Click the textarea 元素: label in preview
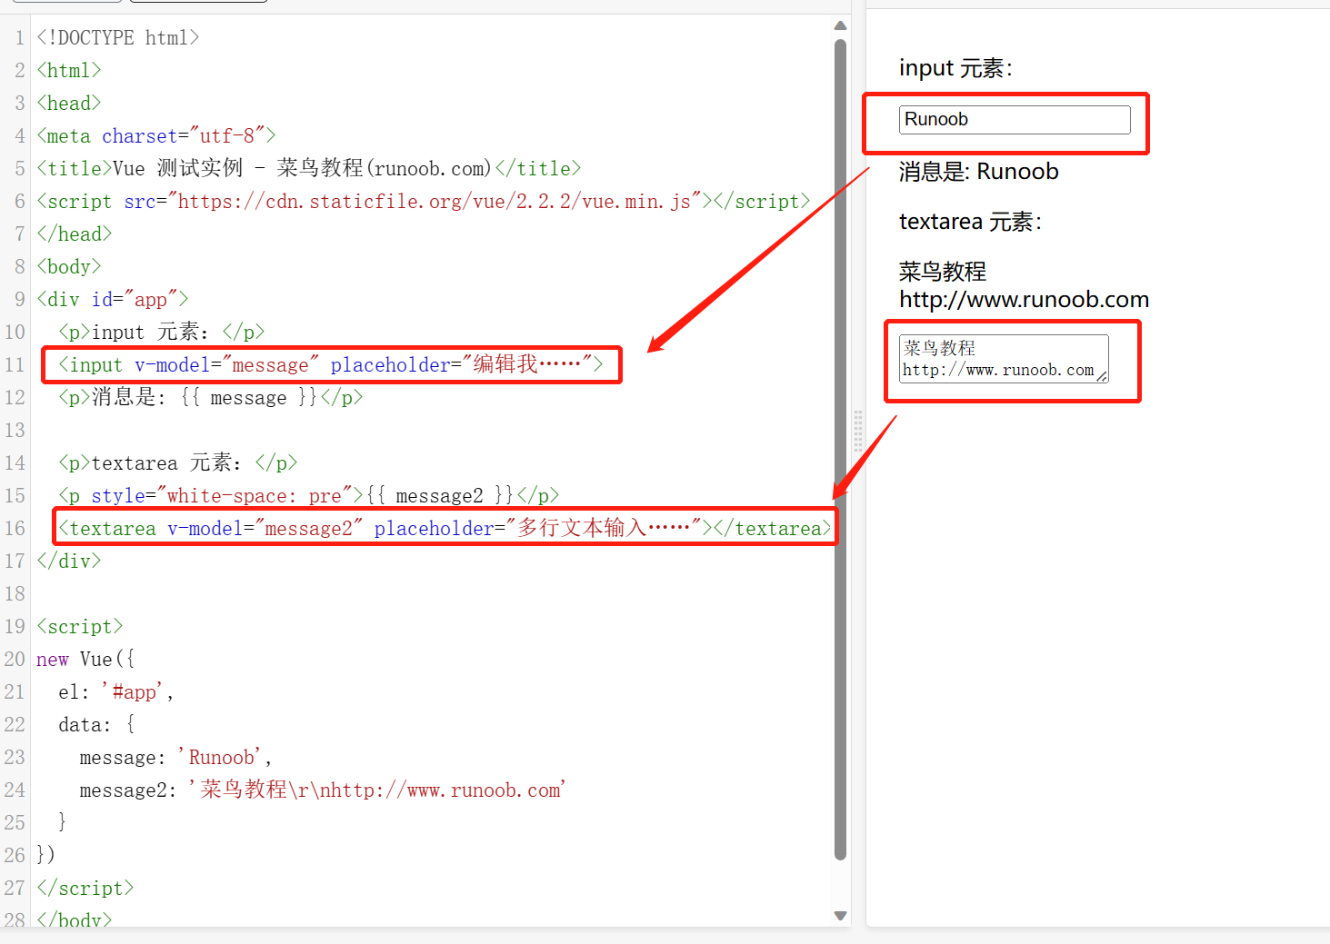 click(971, 222)
